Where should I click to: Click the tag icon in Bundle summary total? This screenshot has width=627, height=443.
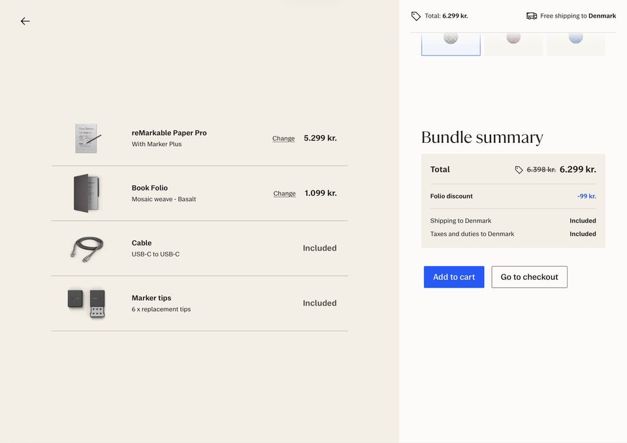pos(519,170)
